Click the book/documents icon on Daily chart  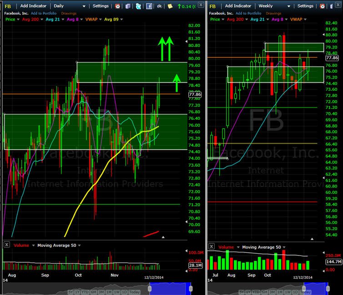128,6
